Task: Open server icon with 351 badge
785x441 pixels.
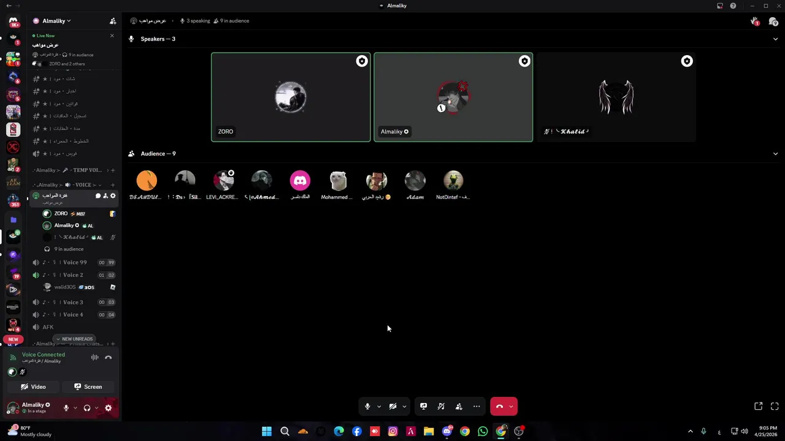Action: tap(13, 199)
